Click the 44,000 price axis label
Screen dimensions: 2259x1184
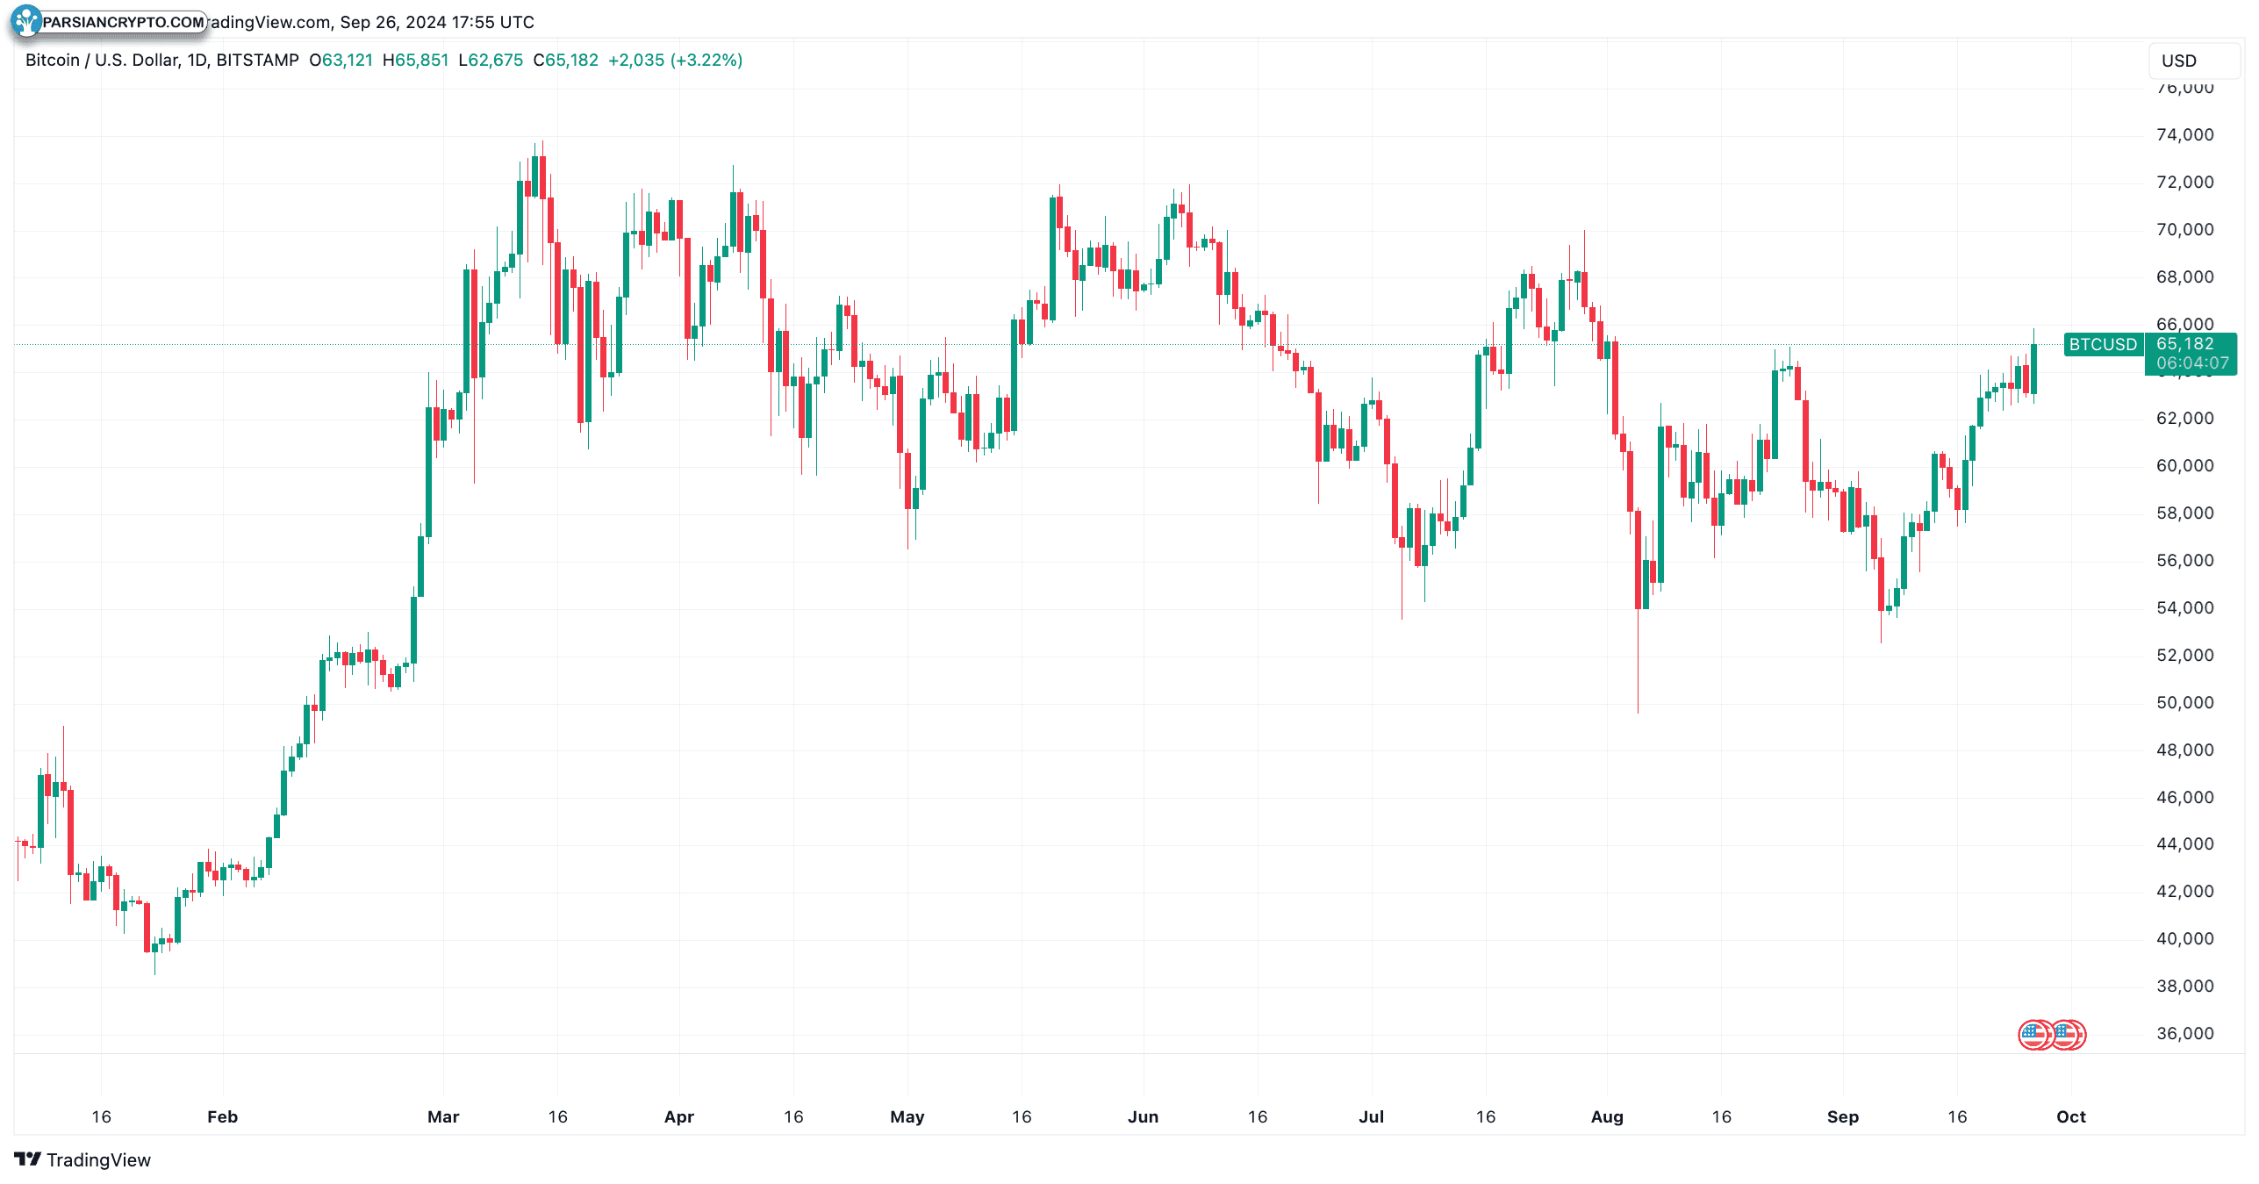(x=2184, y=844)
